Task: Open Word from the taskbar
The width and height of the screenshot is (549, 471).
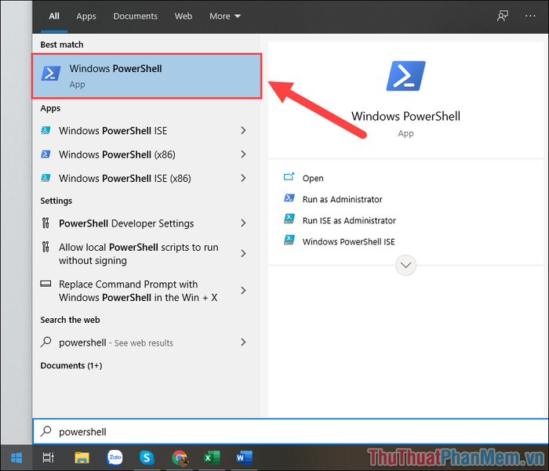Action: click(x=244, y=458)
